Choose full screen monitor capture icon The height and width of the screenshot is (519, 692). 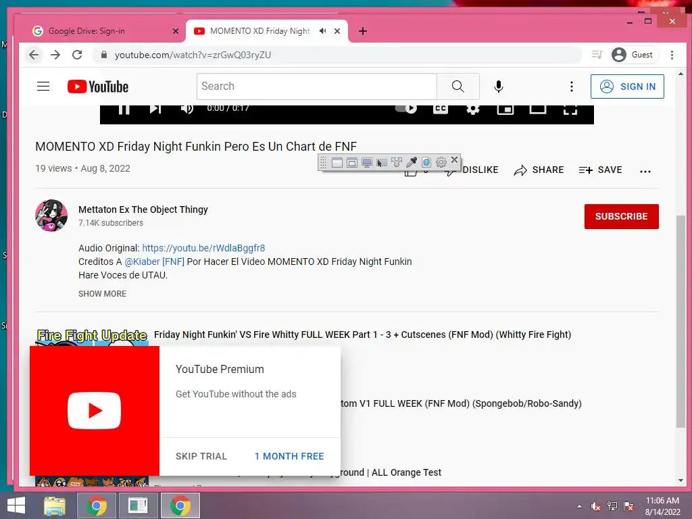click(x=367, y=162)
